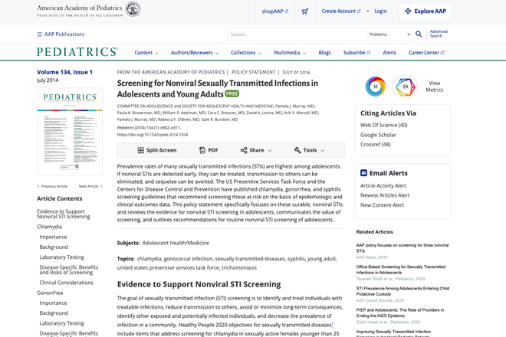The height and width of the screenshot is (337, 506).
Task: Click the AAP seal logo icon
Action: click(133, 9)
